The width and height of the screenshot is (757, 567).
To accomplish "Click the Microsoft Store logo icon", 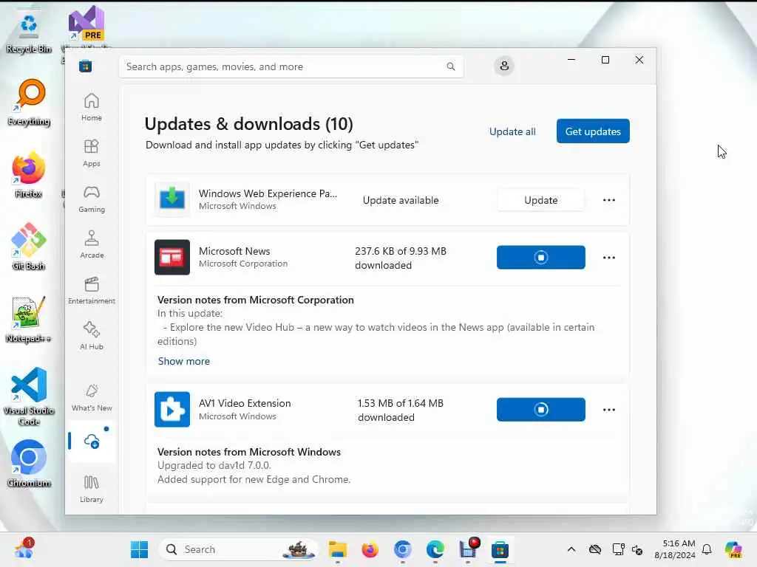I will click(x=86, y=66).
